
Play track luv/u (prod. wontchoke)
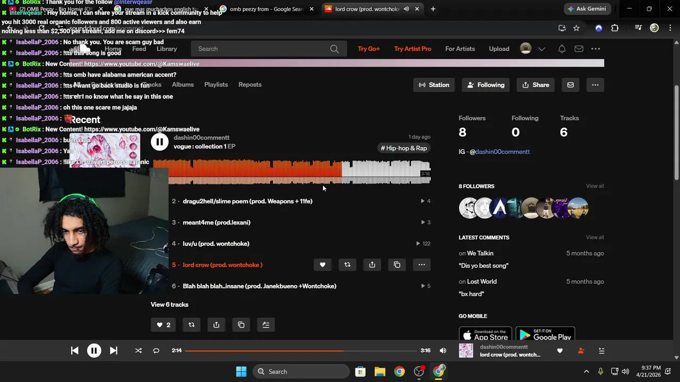[x=216, y=244]
